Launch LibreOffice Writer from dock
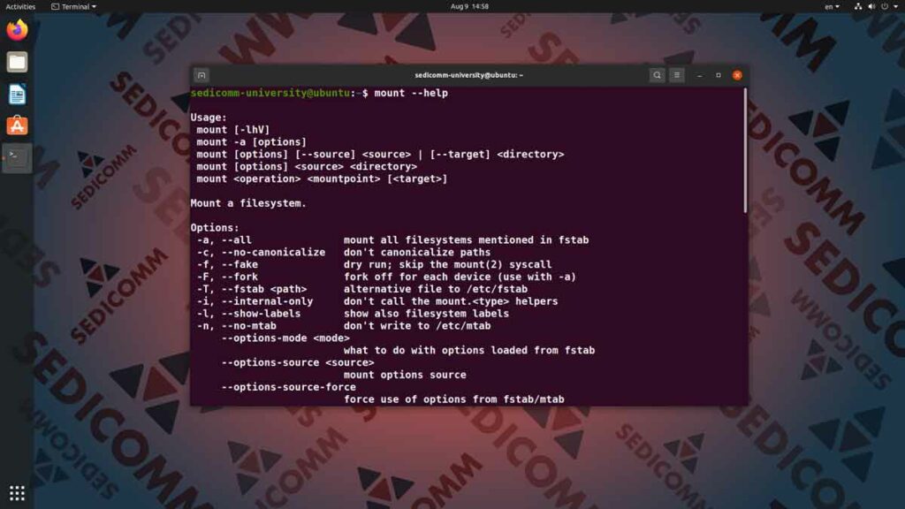The image size is (905, 509). pos(17,94)
